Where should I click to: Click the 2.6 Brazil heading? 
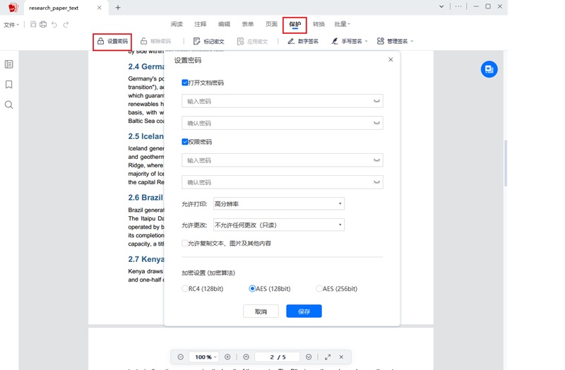tap(145, 198)
